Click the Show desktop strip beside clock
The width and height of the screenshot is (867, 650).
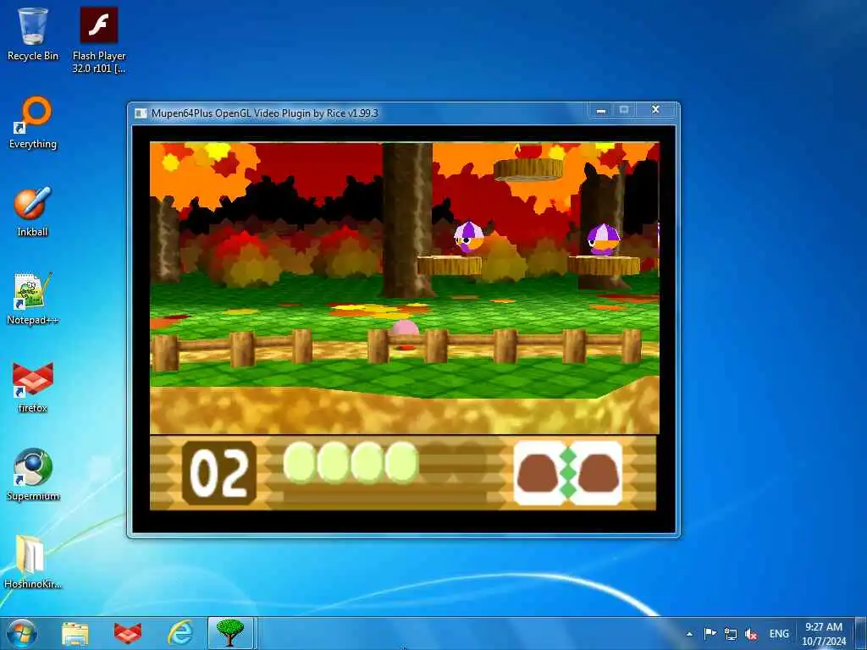coord(860,633)
